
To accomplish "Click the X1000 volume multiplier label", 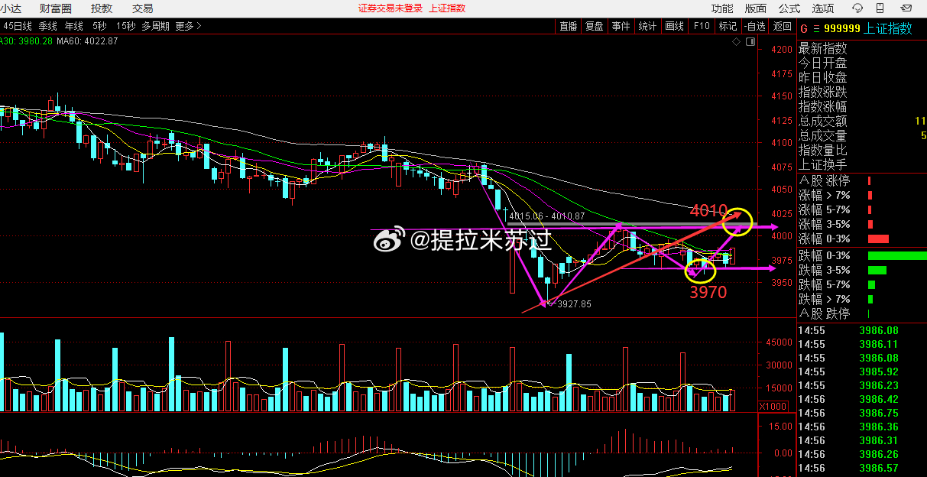I will (x=772, y=406).
